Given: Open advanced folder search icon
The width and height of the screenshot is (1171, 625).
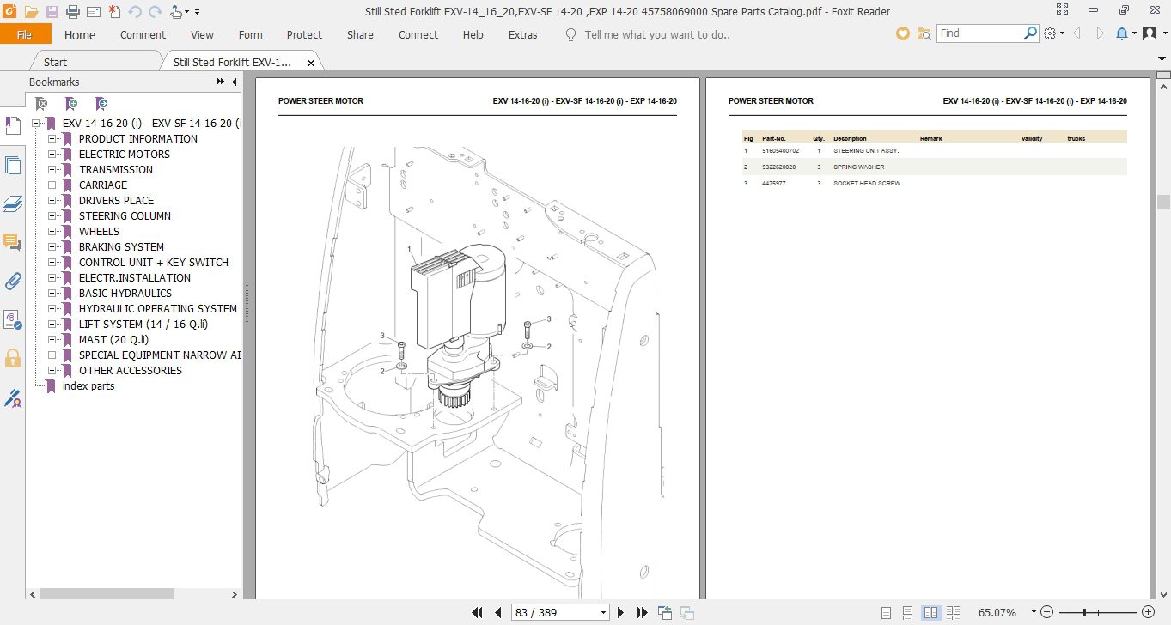Looking at the screenshot, I should [924, 33].
